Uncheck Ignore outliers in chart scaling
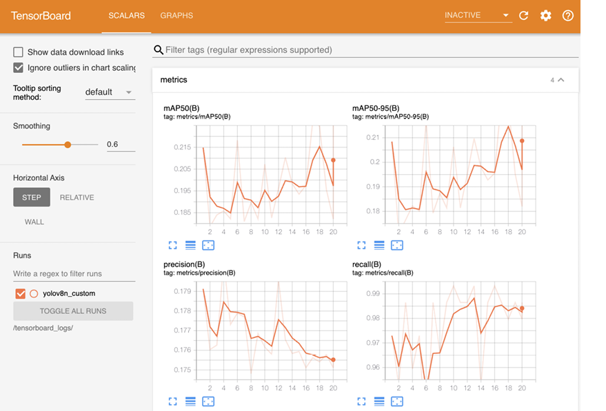The image size is (606, 411). click(18, 67)
